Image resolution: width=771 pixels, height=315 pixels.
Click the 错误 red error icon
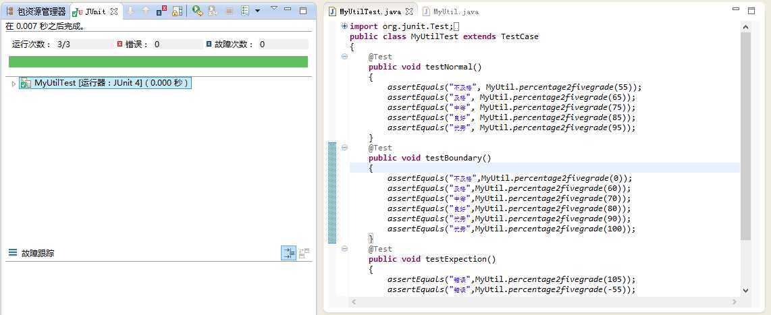click(x=119, y=45)
